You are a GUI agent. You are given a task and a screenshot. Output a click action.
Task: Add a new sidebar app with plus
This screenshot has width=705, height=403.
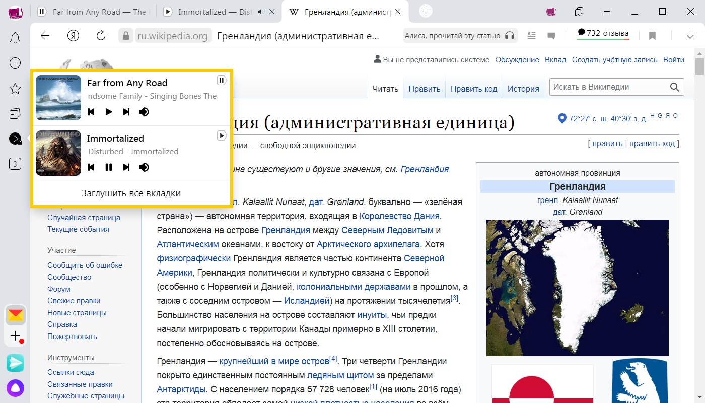click(16, 336)
